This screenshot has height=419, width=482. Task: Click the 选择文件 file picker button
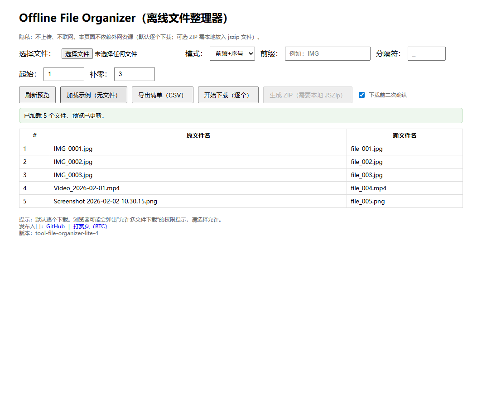(x=77, y=53)
